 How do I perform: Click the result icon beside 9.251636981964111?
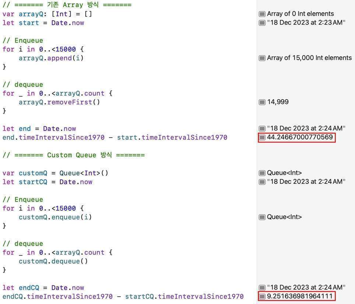262,296
